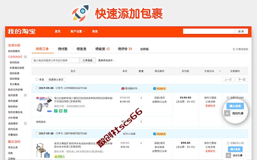Focus the header search input box

coord(208,31)
